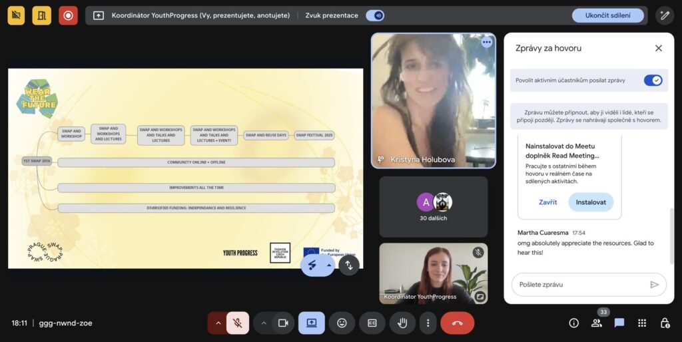Screen dimensions: 682x342
Task: Open the three-dot more options menu
Action: pyautogui.click(x=428, y=323)
